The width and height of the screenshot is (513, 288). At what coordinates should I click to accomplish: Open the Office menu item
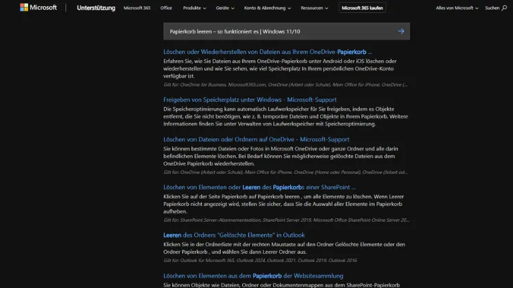point(166,8)
